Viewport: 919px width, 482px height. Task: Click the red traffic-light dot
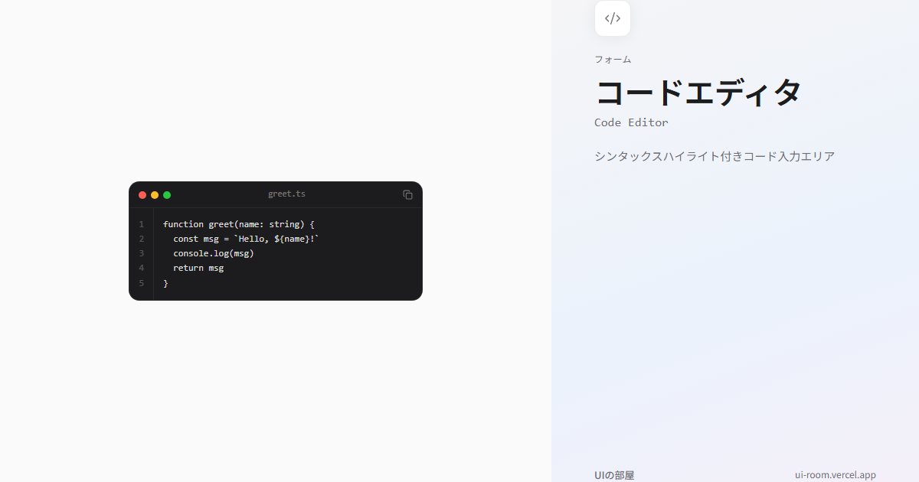point(142,195)
